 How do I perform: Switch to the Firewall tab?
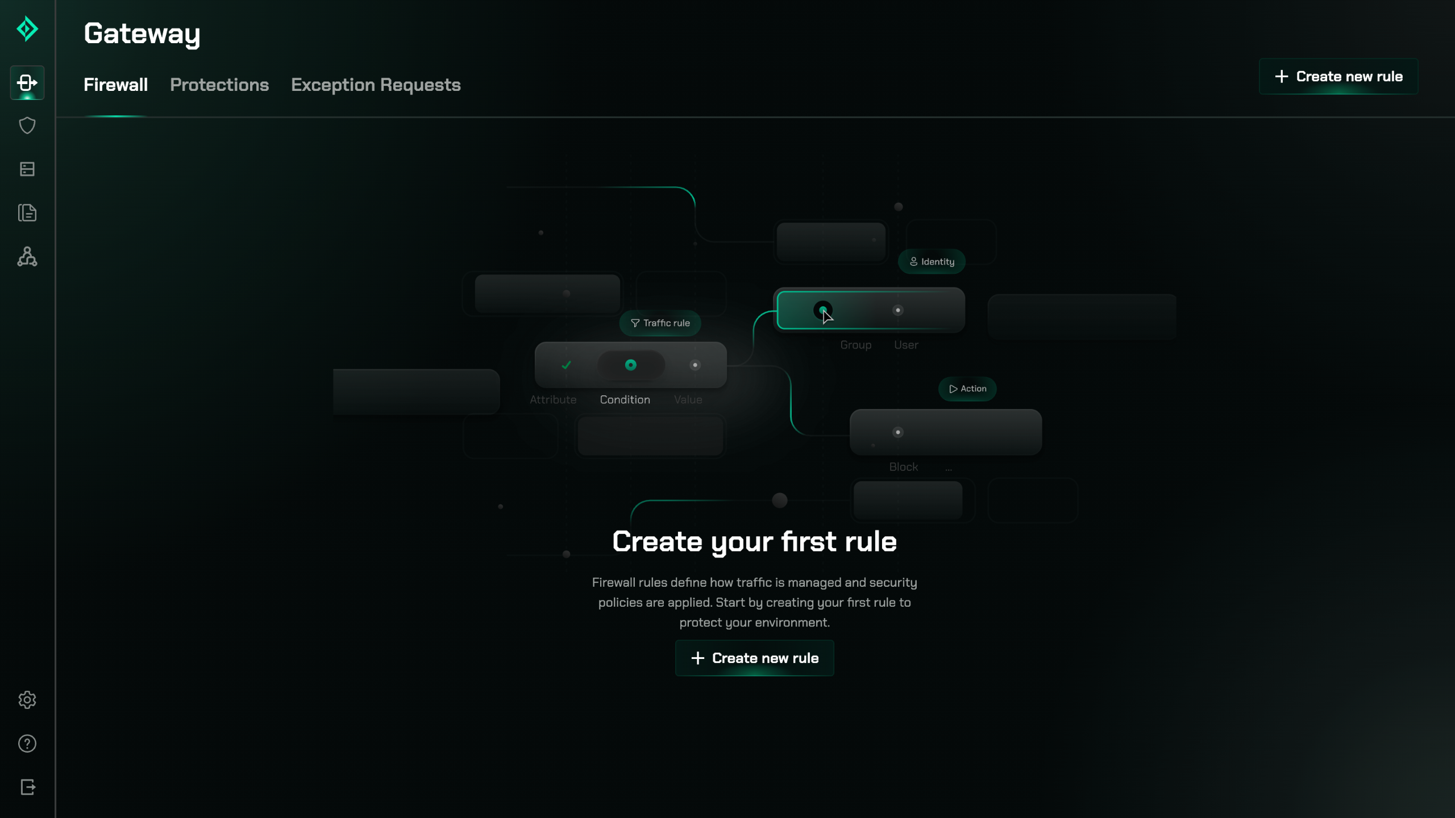115,85
